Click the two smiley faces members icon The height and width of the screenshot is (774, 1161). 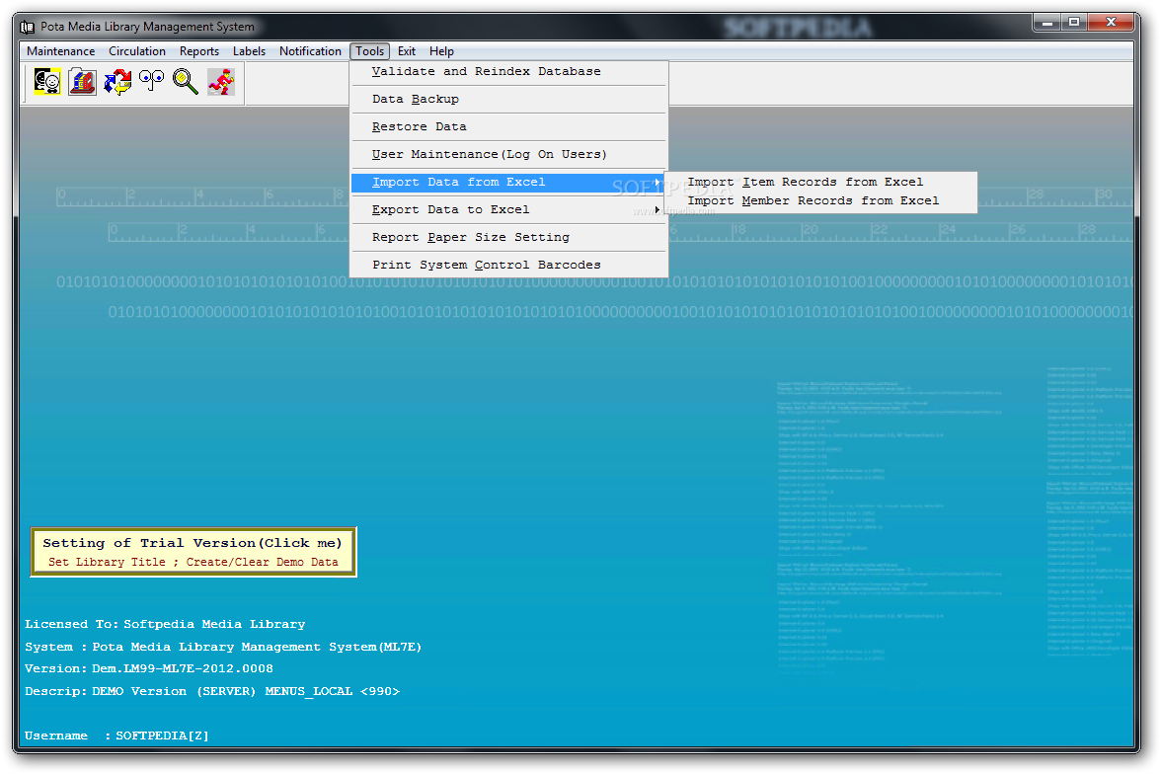point(46,82)
